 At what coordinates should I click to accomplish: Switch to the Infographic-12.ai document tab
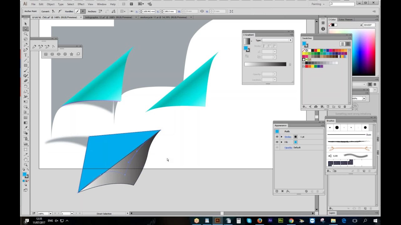[x=108, y=17]
